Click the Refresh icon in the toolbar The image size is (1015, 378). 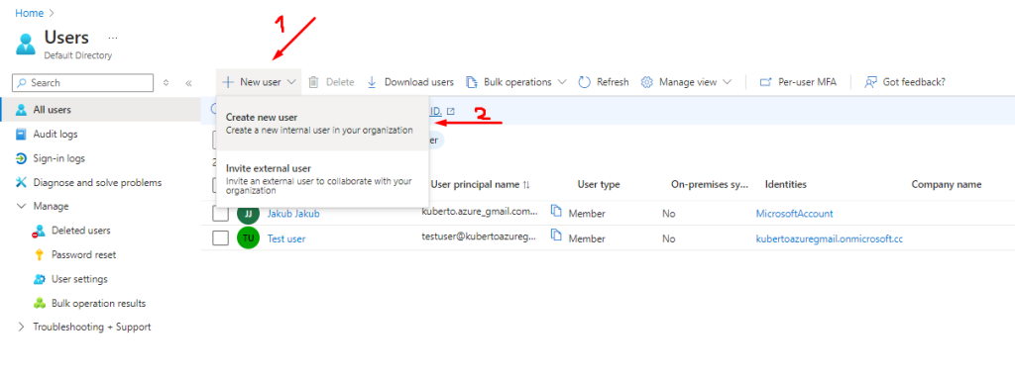(x=585, y=82)
